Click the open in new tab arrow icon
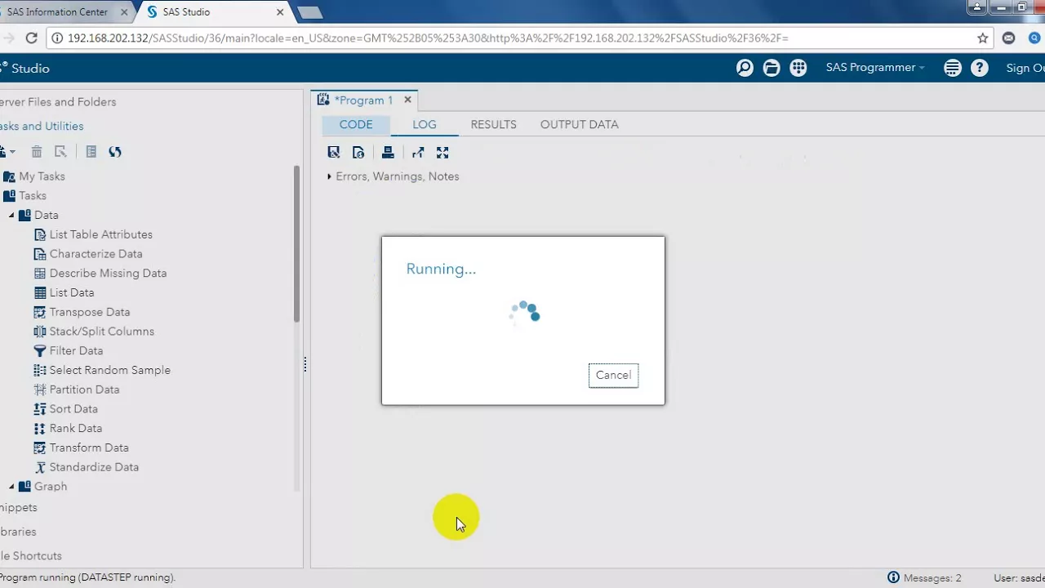This screenshot has height=588, width=1045. [418, 153]
